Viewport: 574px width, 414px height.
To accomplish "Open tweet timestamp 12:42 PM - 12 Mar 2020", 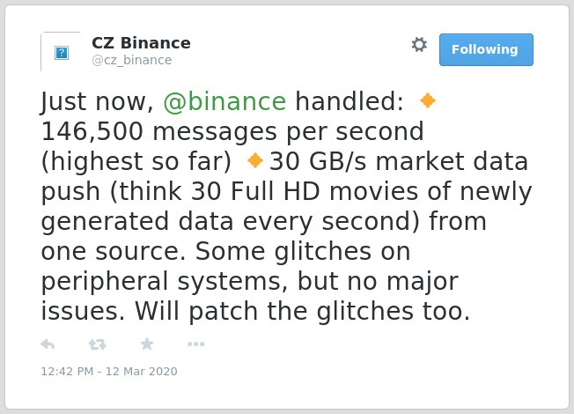I will click(x=109, y=371).
